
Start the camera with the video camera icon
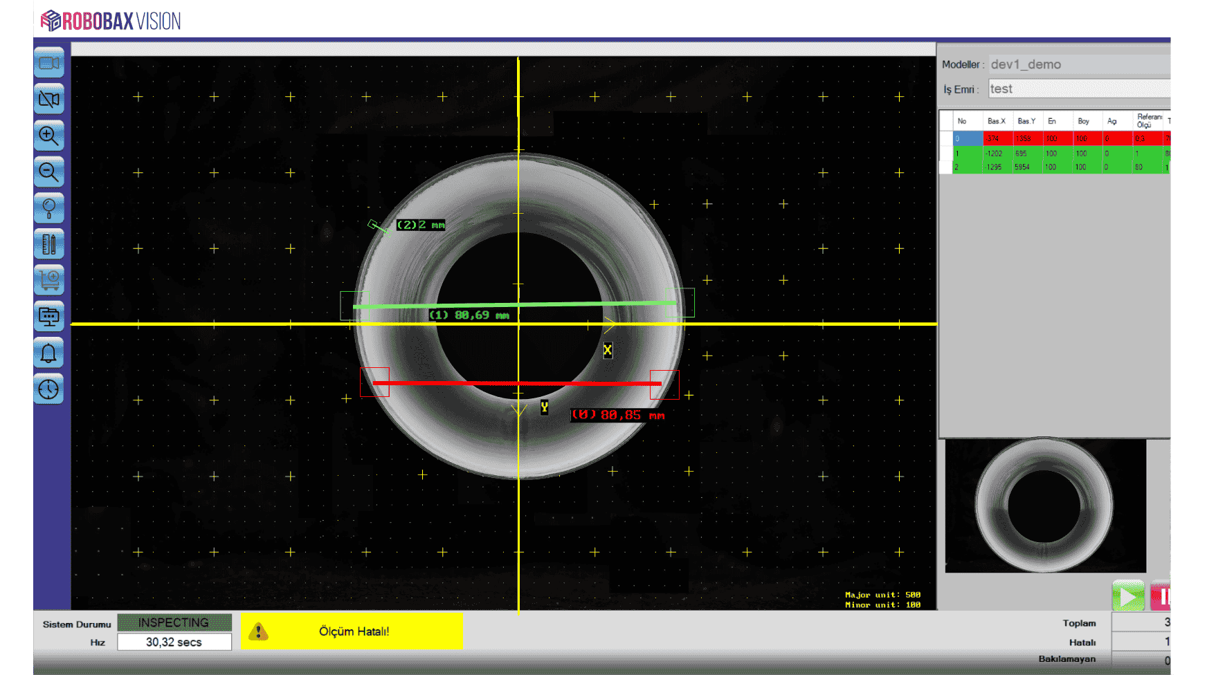[x=49, y=63]
